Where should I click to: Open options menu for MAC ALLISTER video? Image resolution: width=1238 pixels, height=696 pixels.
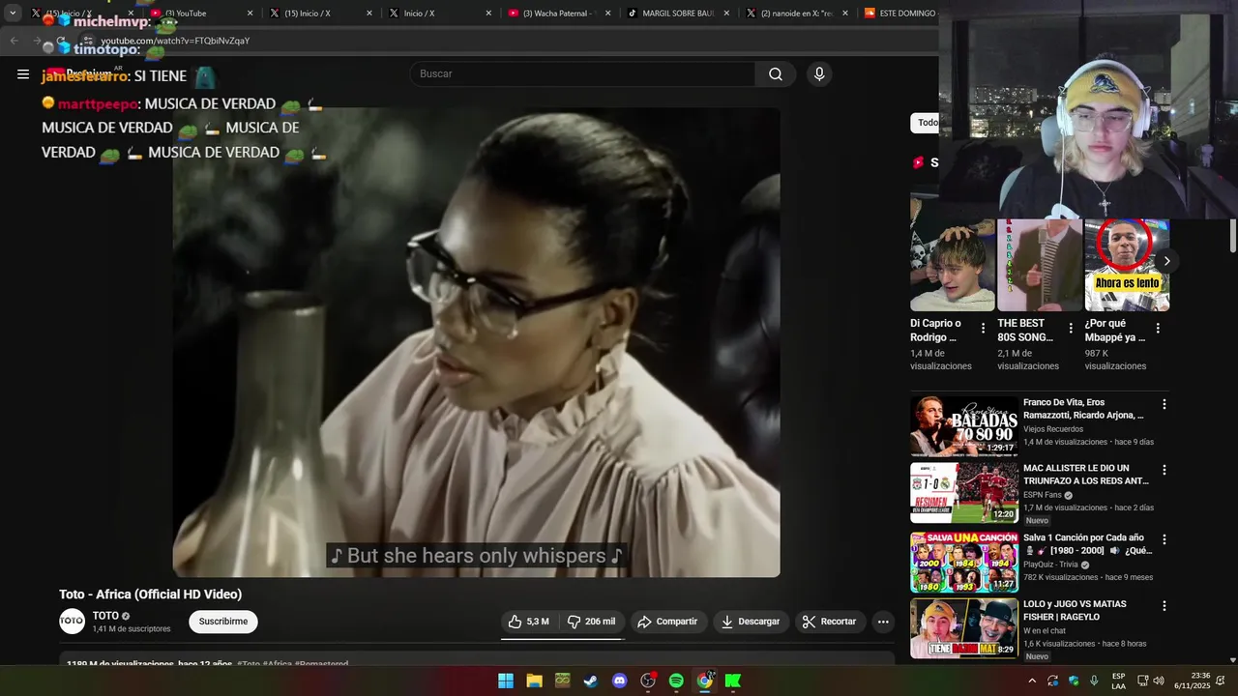pyautogui.click(x=1164, y=470)
